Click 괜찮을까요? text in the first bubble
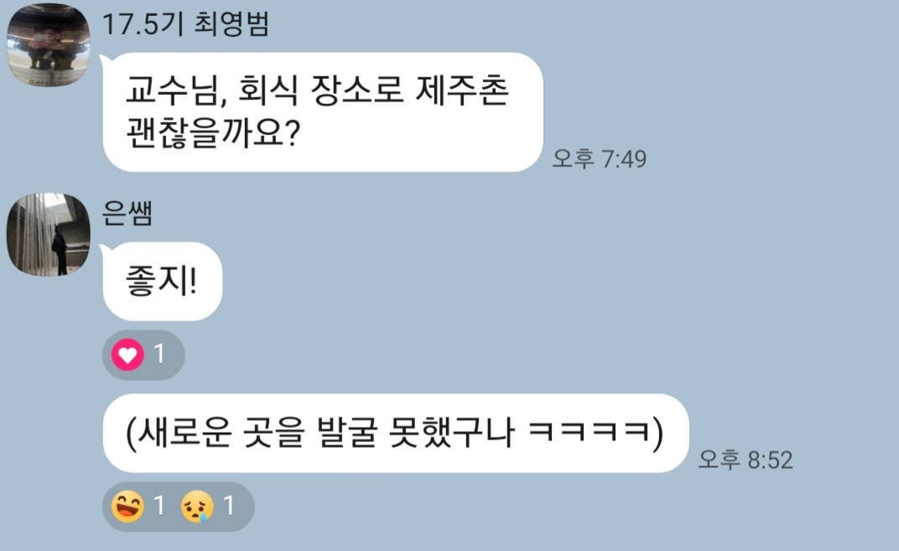This screenshot has width=899, height=551. point(213,133)
